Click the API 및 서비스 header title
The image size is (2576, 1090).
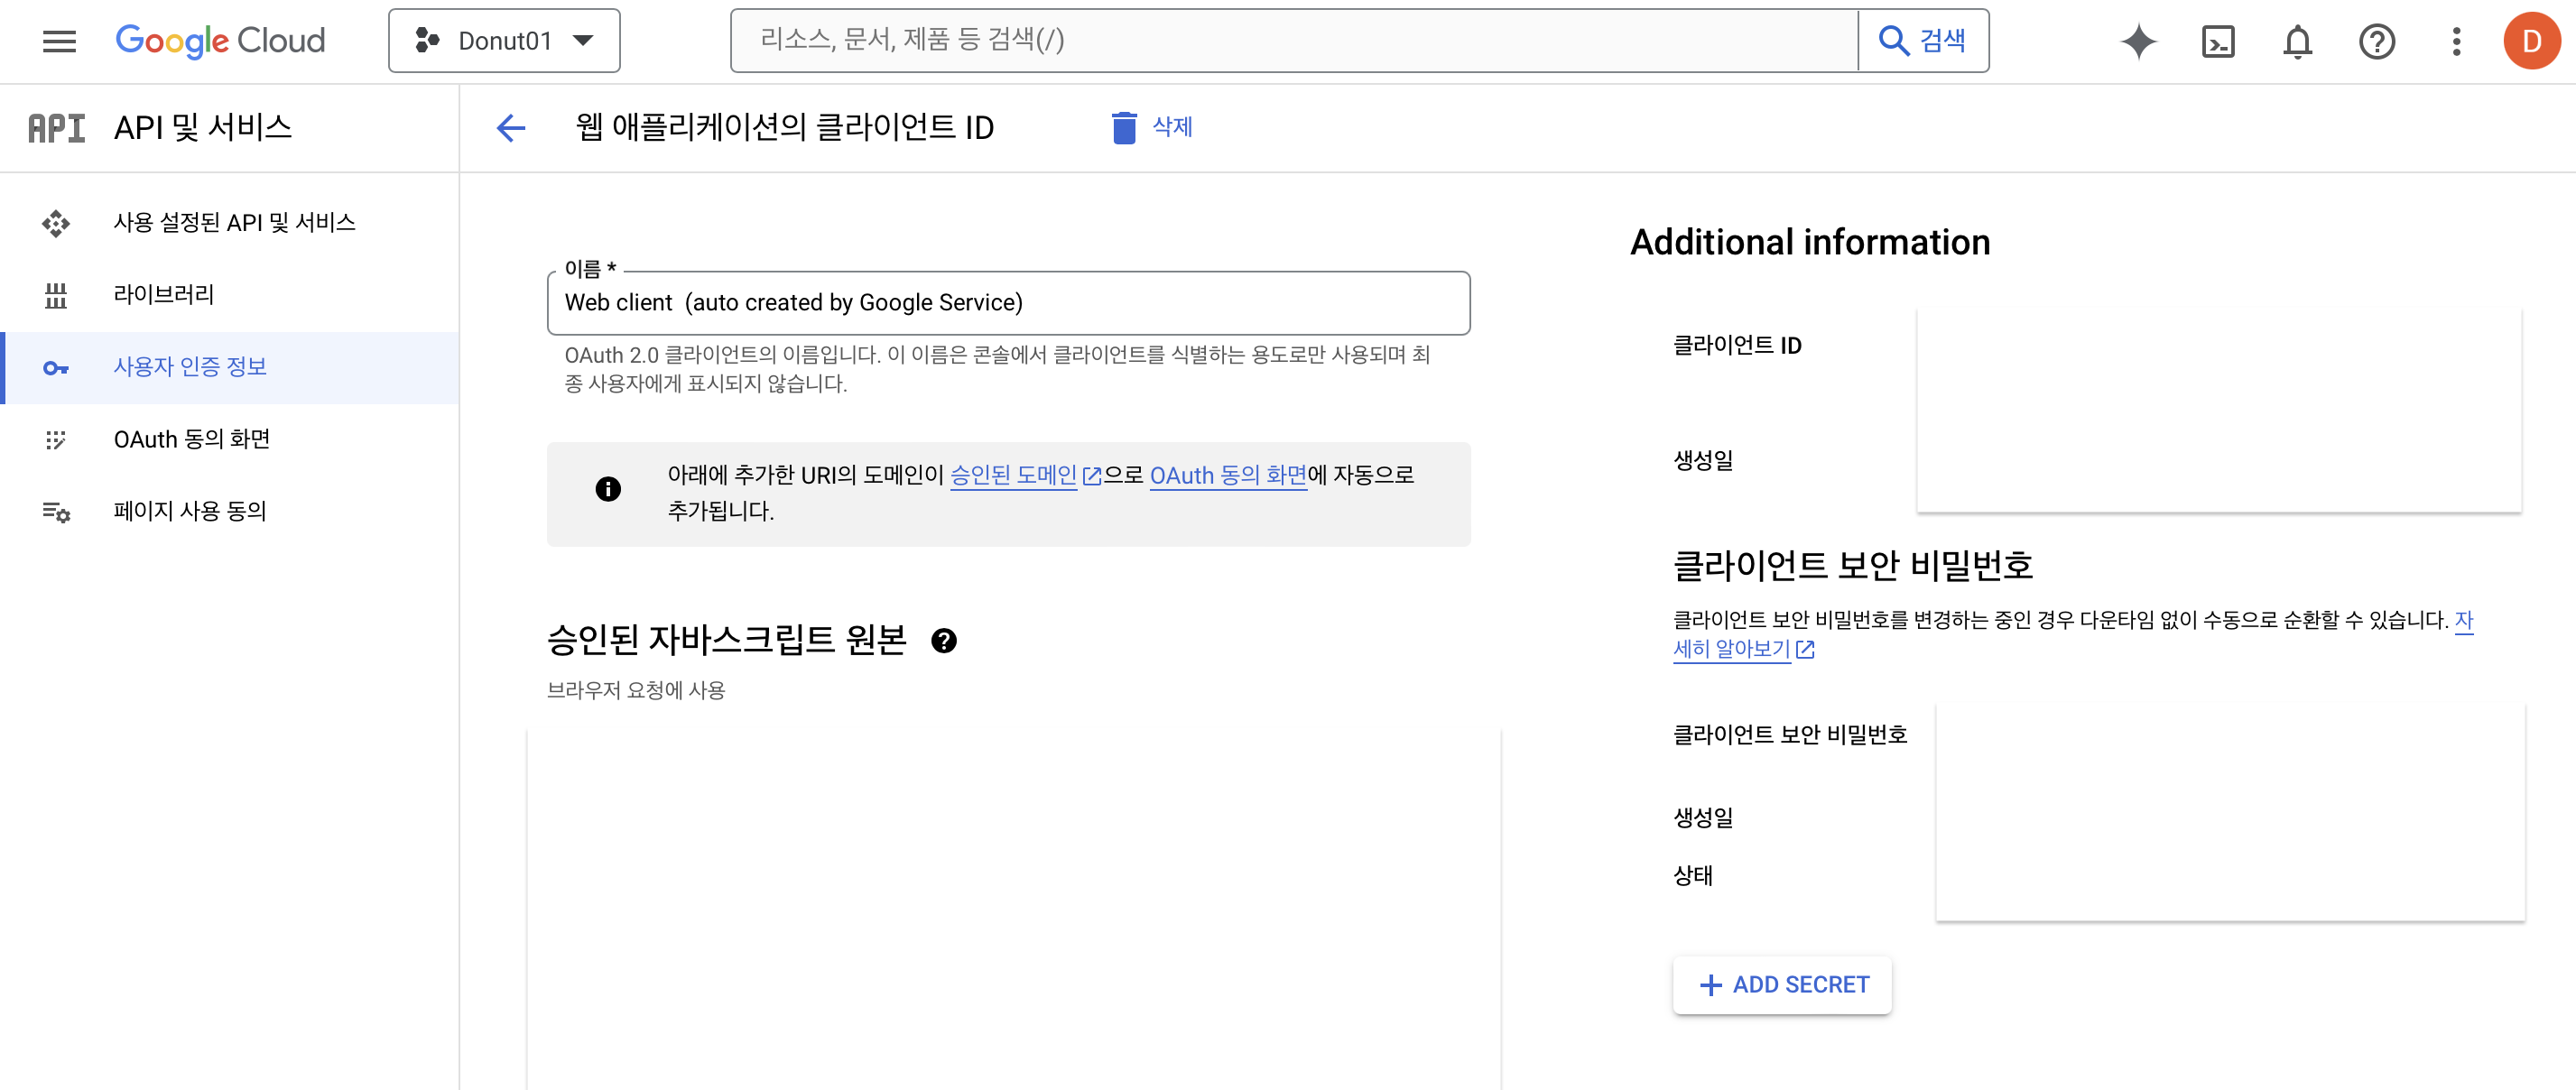click(203, 128)
